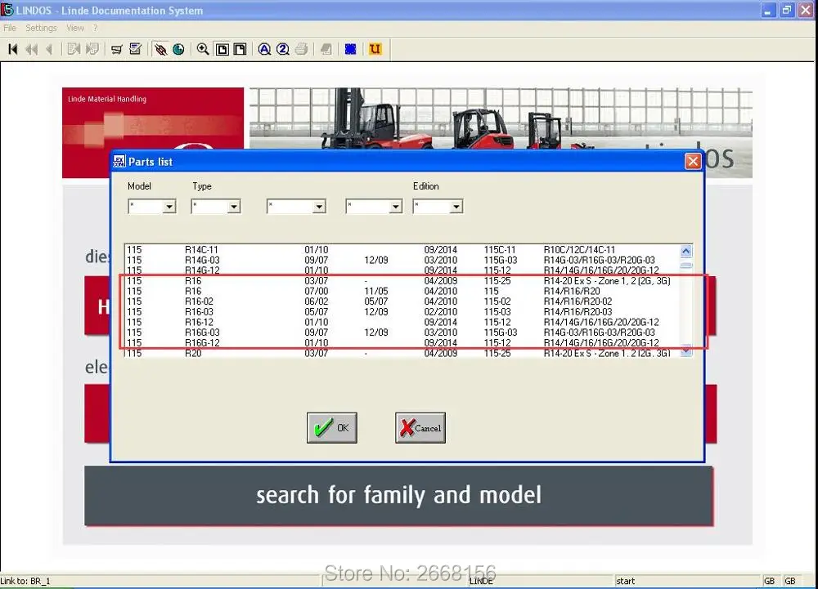Restore down the LINDOS window
The height and width of the screenshot is (589, 818).
tap(787, 10)
